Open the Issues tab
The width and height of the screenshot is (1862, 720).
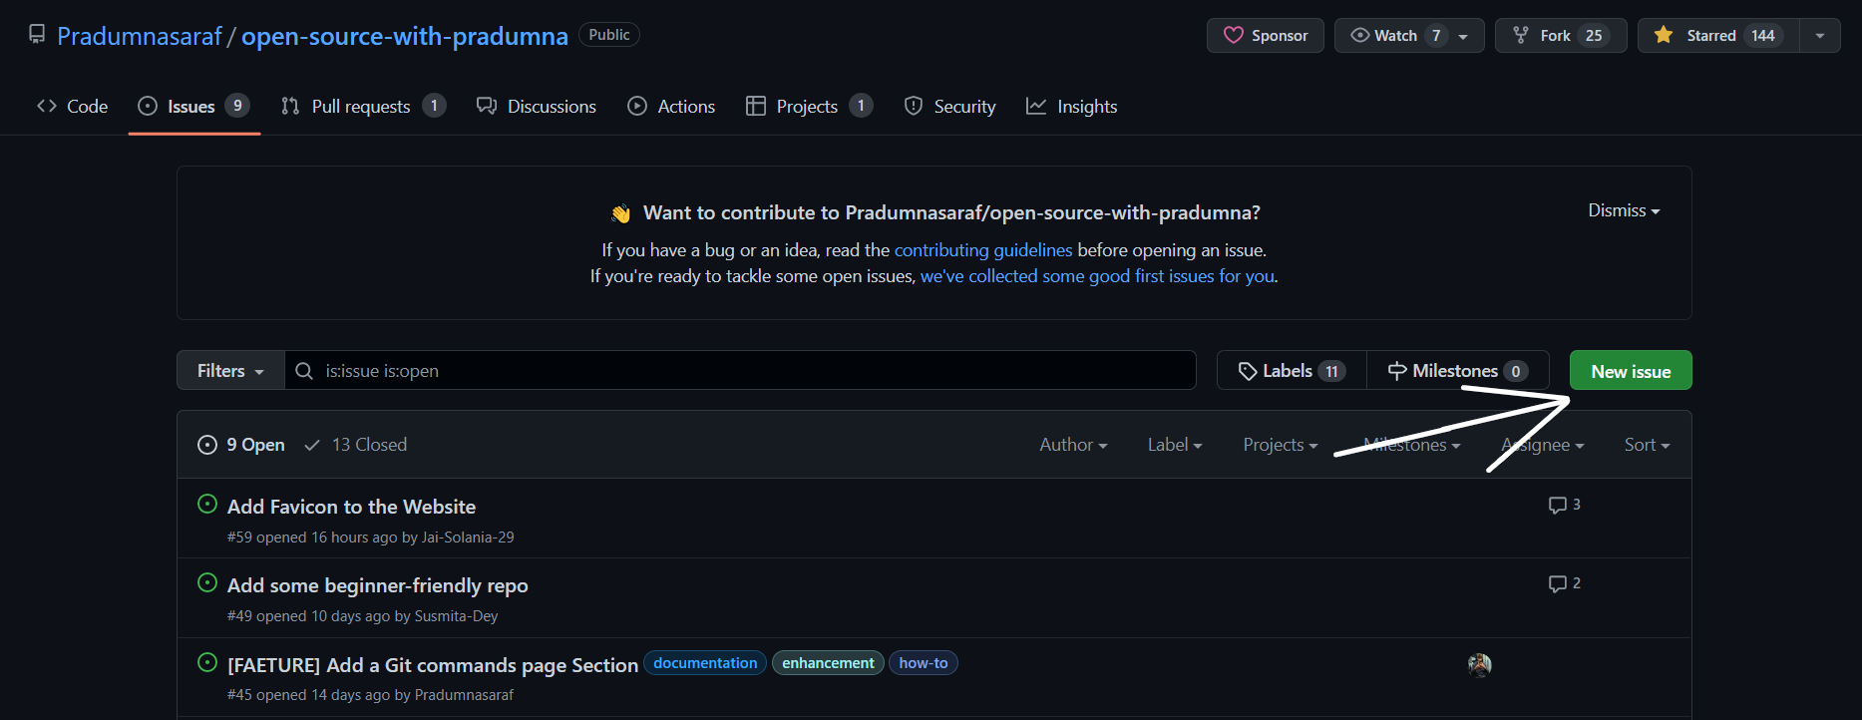pyautogui.click(x=193, y=106)
